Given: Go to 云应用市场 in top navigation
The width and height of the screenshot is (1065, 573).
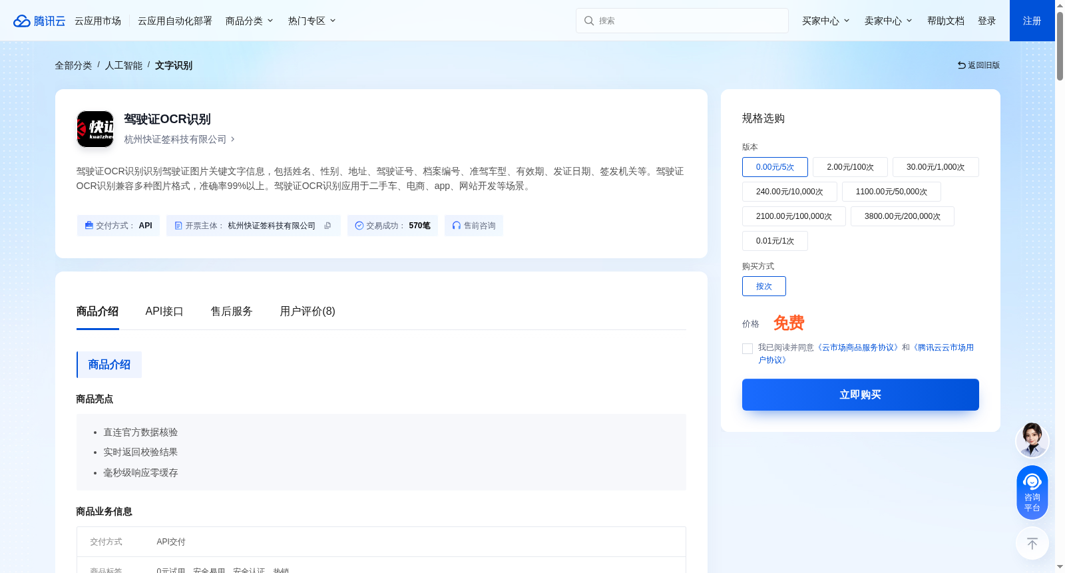Looking at the screenshot, I should [x=98, y=21].
